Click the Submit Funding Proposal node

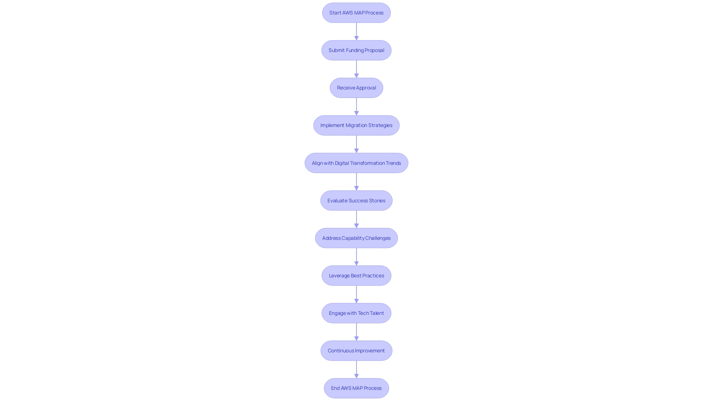356,50
